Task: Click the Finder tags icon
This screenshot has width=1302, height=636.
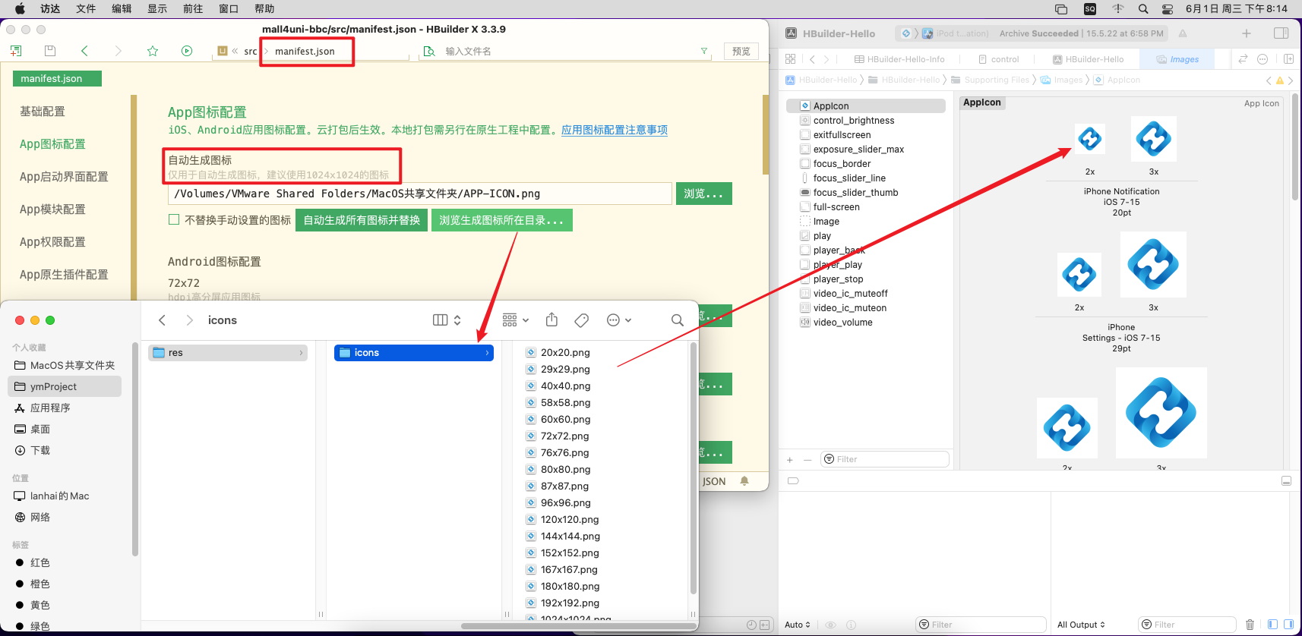Action: click(582, 320)
